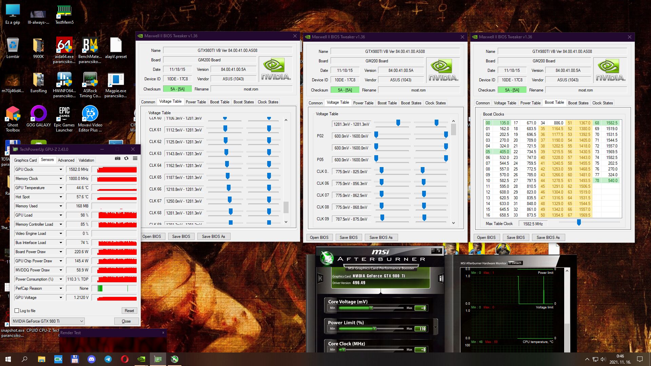Select BenchMate desktop shortcut
This screenshot has width=651, height=366.
coord(90,50)
